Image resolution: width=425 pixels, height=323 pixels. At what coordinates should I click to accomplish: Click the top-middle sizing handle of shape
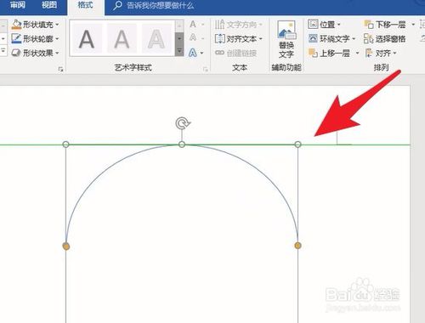pos(182,144)
